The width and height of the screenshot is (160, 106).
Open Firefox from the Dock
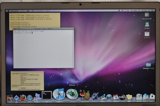coord(23,98)
